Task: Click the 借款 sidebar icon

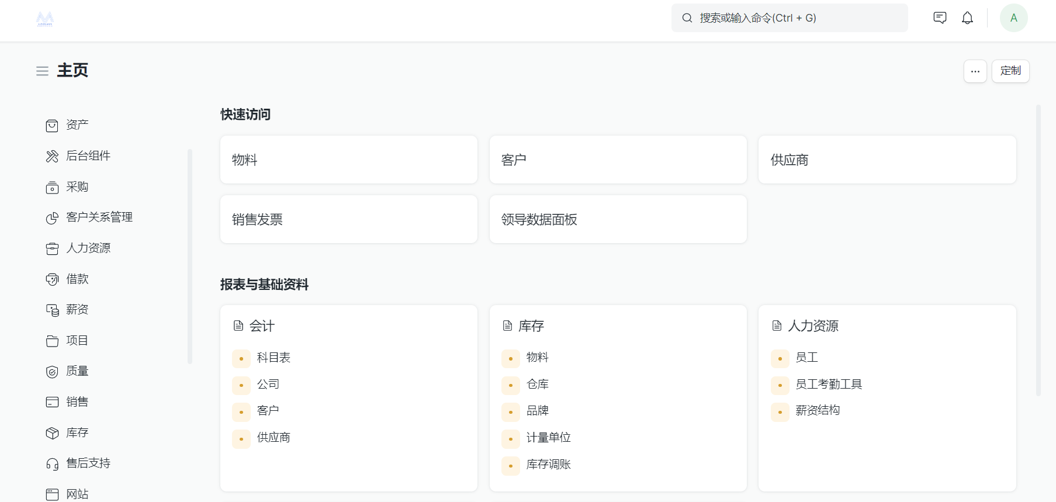Action: (52, 279)
